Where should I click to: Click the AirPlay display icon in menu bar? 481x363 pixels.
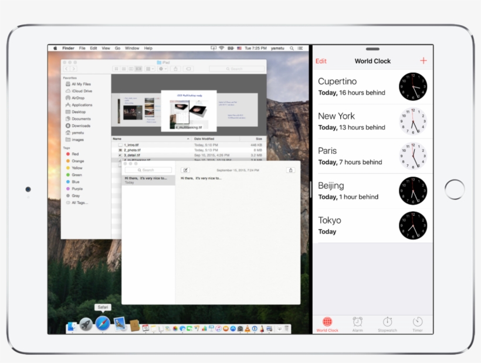click(x=213, y=48)
